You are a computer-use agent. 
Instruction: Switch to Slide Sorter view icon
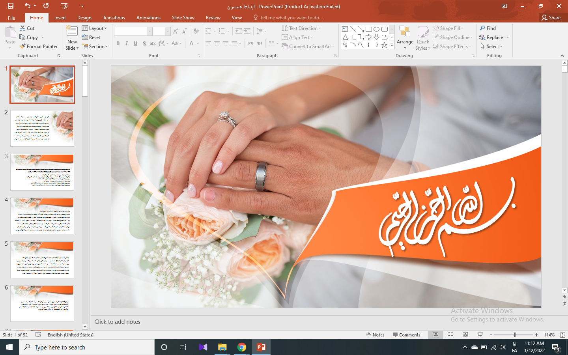[x=450, y=335]
